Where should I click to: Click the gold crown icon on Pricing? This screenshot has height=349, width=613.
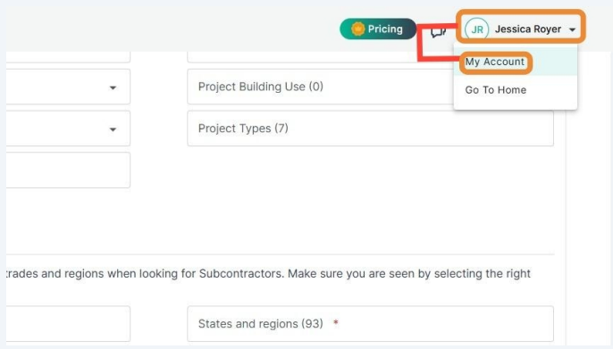(357, 29)
